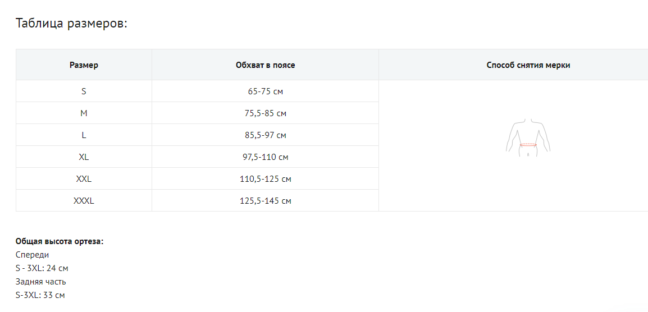
Task: Click the "65-75 см" waist value
Action: click(265, 91)
